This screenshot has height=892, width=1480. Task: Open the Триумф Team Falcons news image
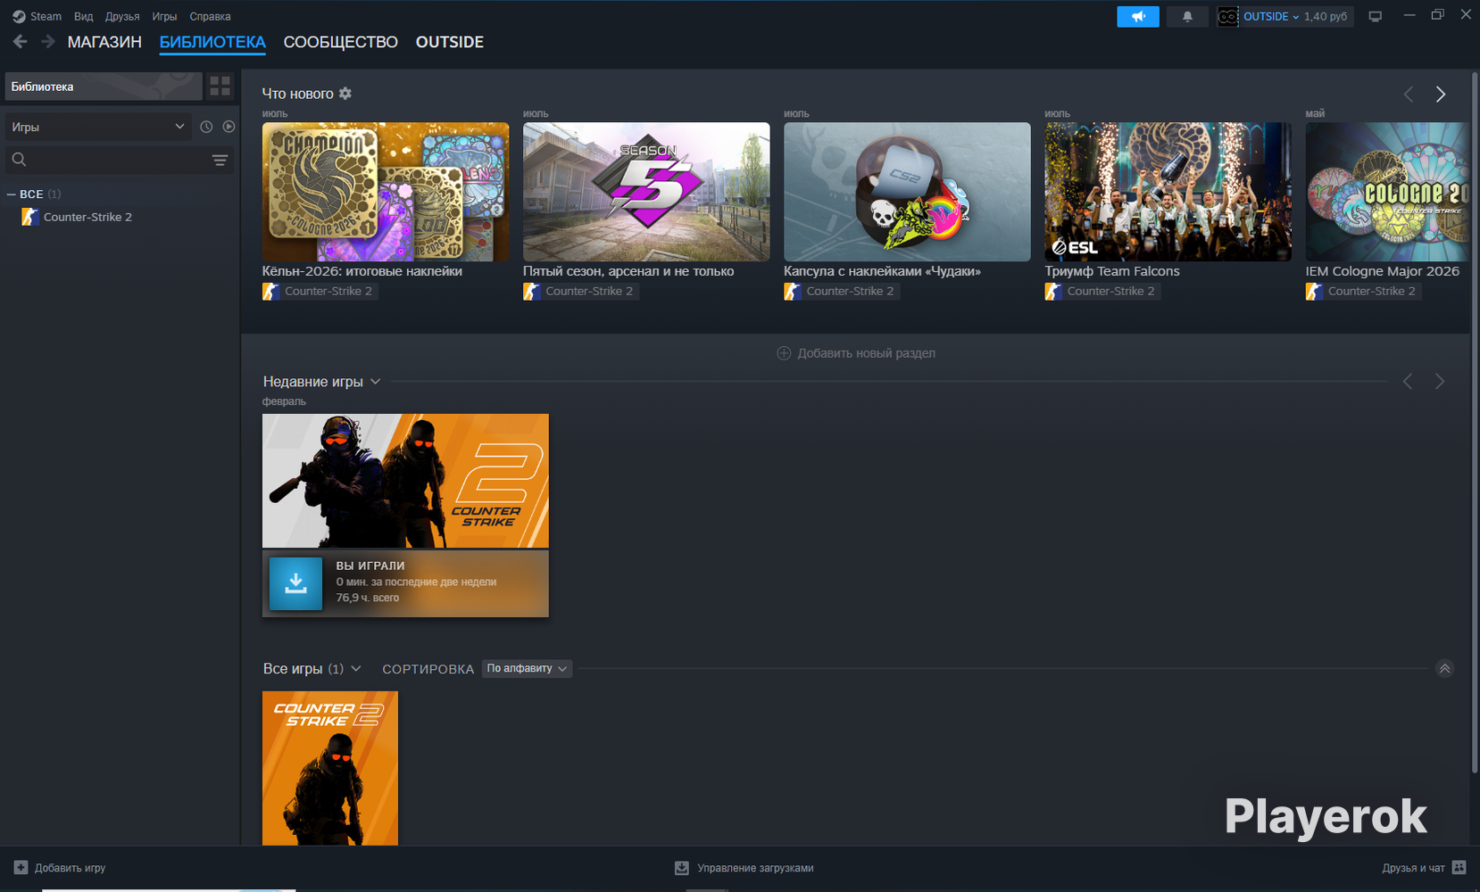click(1168, 192)
